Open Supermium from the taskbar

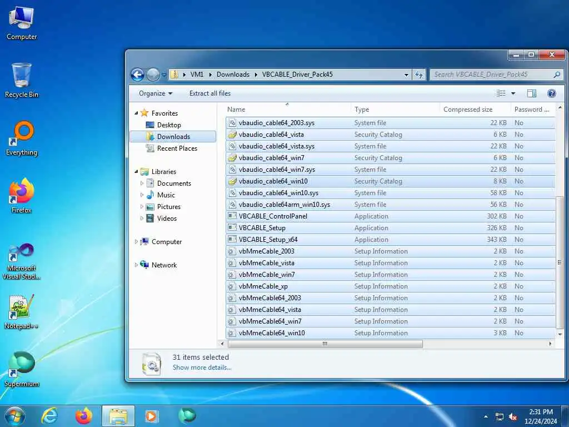[187, 415]
